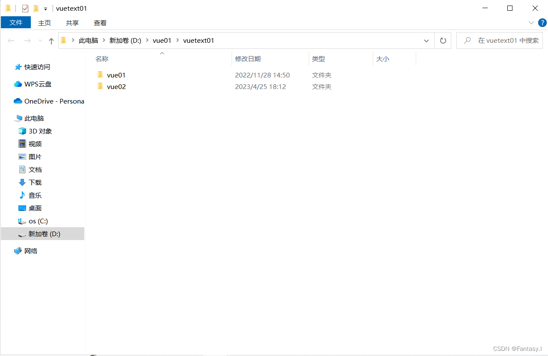Click the Forward navigation arrow
548x356 pixels.
(27, 41)
